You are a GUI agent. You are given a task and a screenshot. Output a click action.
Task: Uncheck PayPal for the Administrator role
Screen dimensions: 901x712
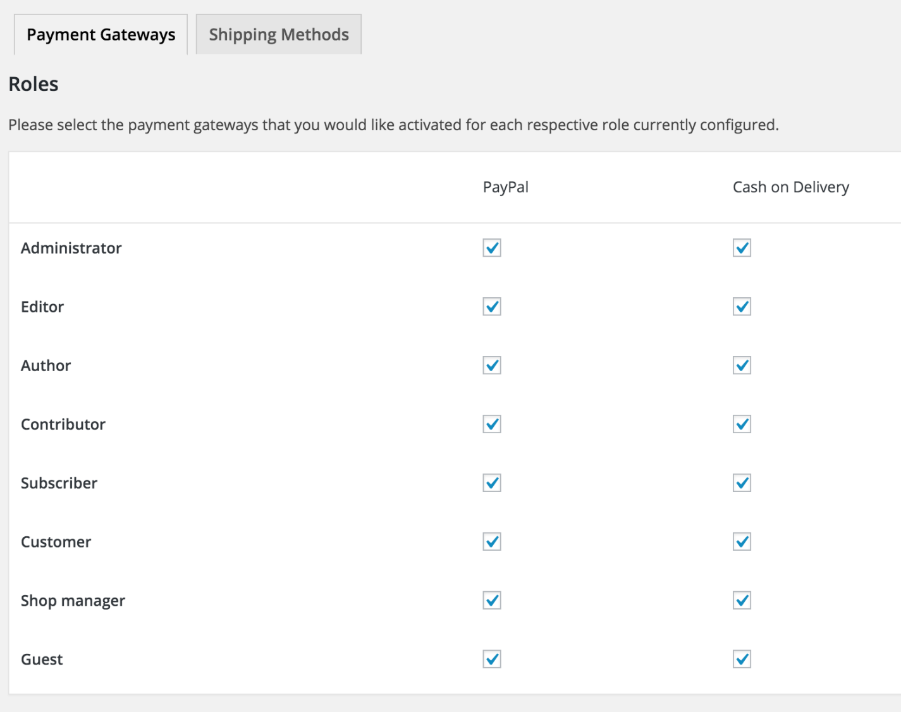point(492,248)
